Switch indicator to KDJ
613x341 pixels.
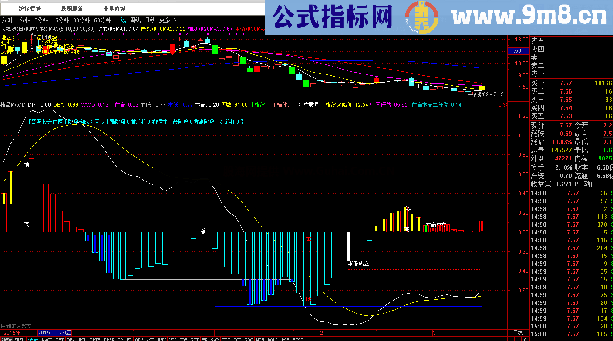click(x=227, y=339)
